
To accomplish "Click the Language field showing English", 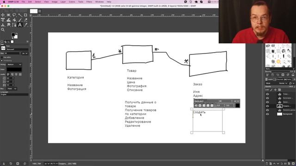I will pos(14,95).
